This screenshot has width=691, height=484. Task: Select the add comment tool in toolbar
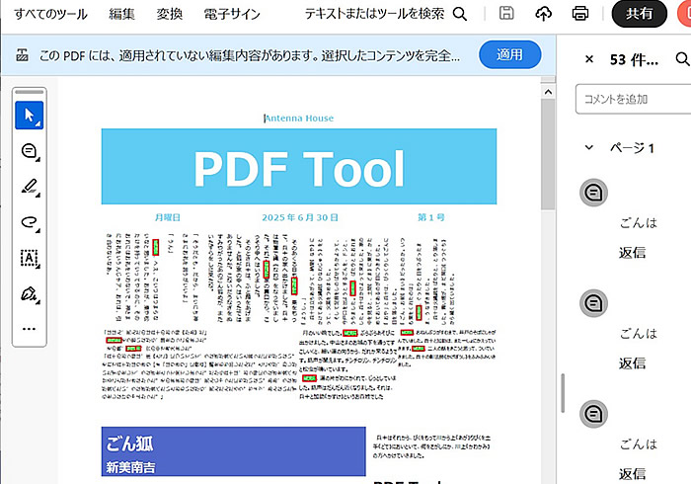point(30,152)
